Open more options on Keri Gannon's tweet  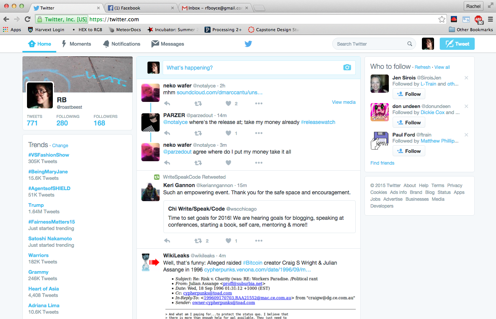(259, 241)
